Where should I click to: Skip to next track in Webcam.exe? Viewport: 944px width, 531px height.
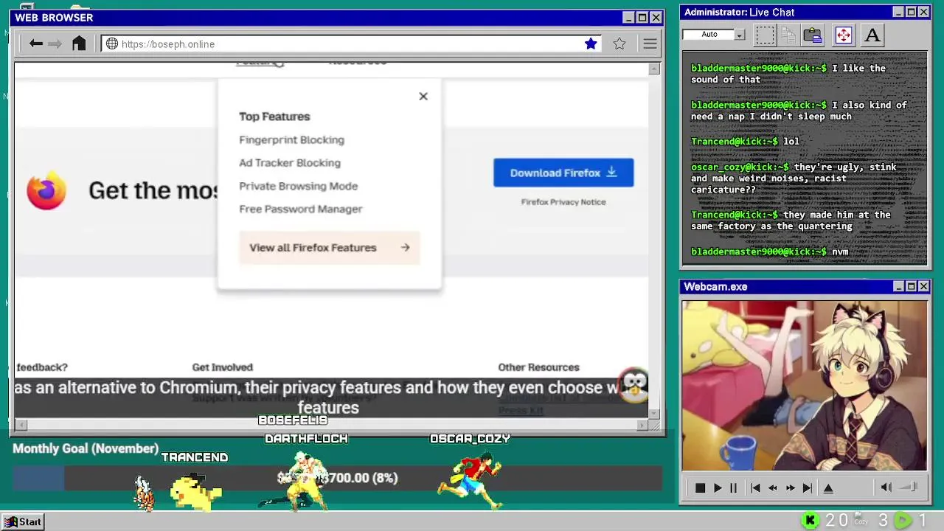coord(808,487)
